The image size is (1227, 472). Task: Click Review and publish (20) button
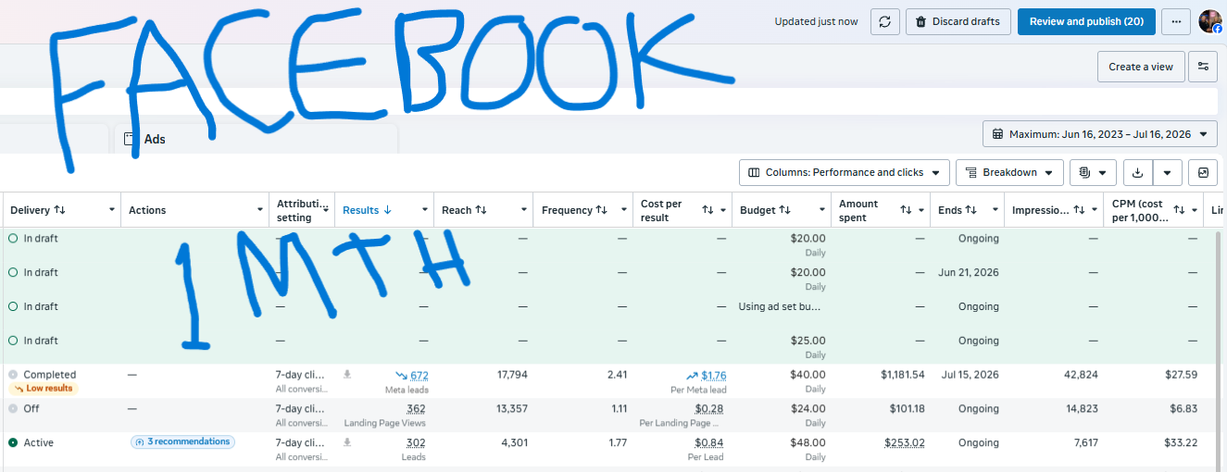[x=1086, y=21]
